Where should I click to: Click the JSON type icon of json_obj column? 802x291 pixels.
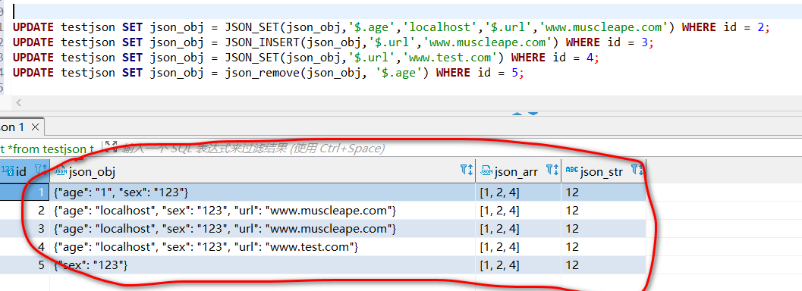(x=61, y=171)
